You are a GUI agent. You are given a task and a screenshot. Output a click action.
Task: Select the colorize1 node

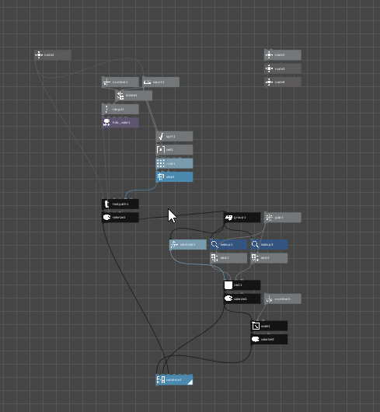[x=120, y=218]
